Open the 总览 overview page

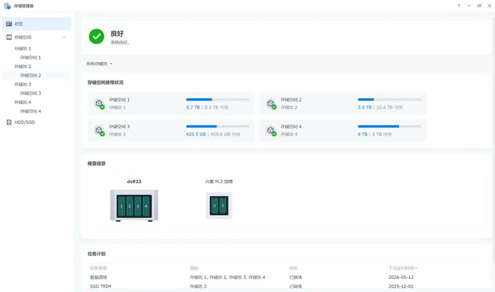tap(36, 24)
